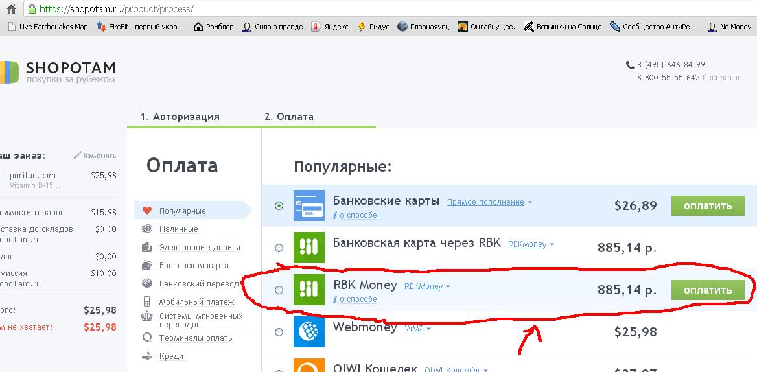Image resolution: width=757 pixels, height=372 pixels.
Task: Open the Ридус bookmark
Action: pos(373,27)
